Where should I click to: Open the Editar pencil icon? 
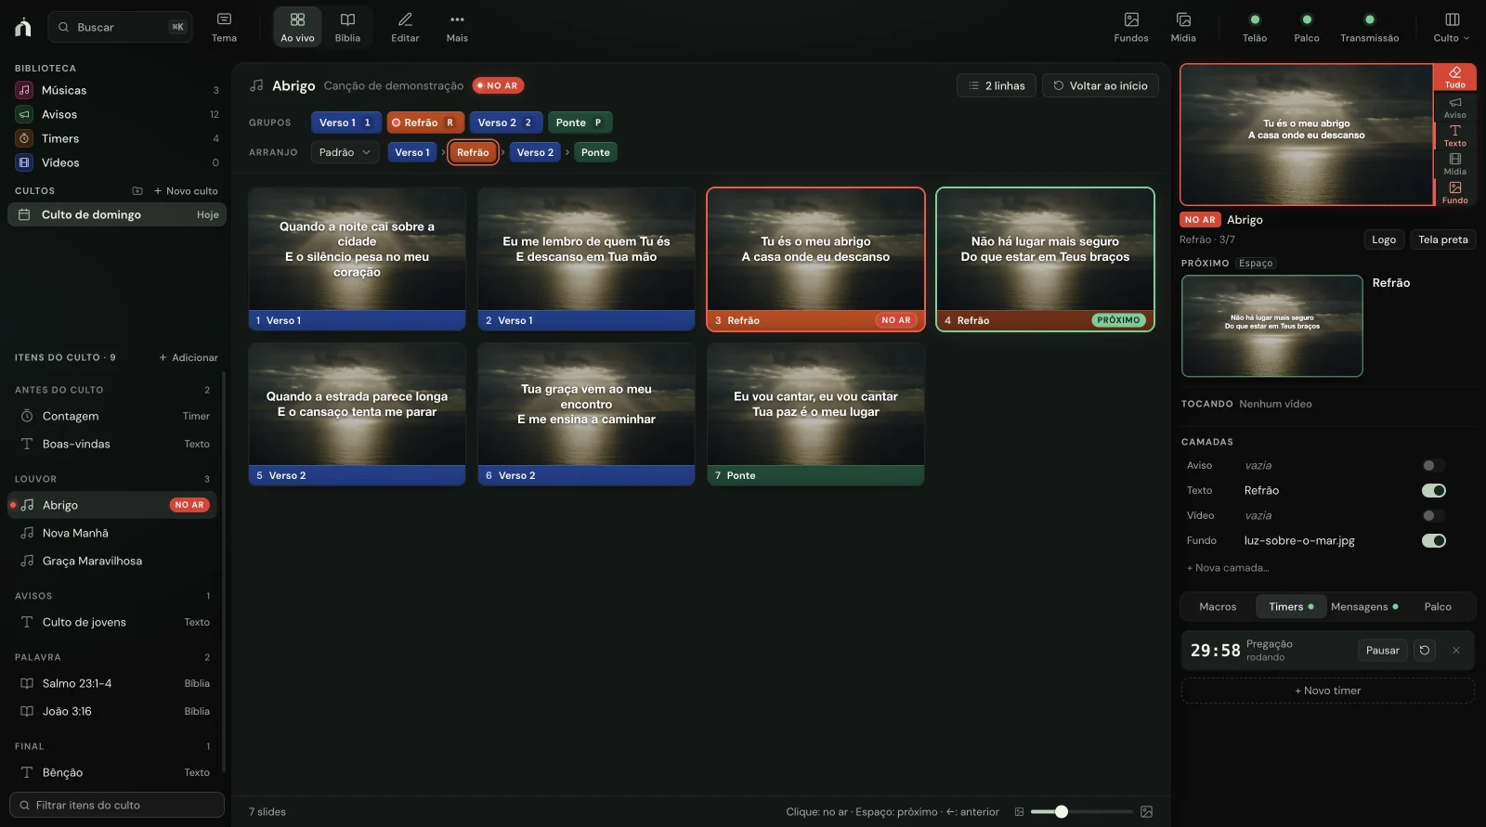click(x=405, y=27)
